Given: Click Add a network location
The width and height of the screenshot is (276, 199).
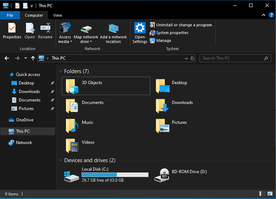Looking at the screenshot, I should point(113,33).
